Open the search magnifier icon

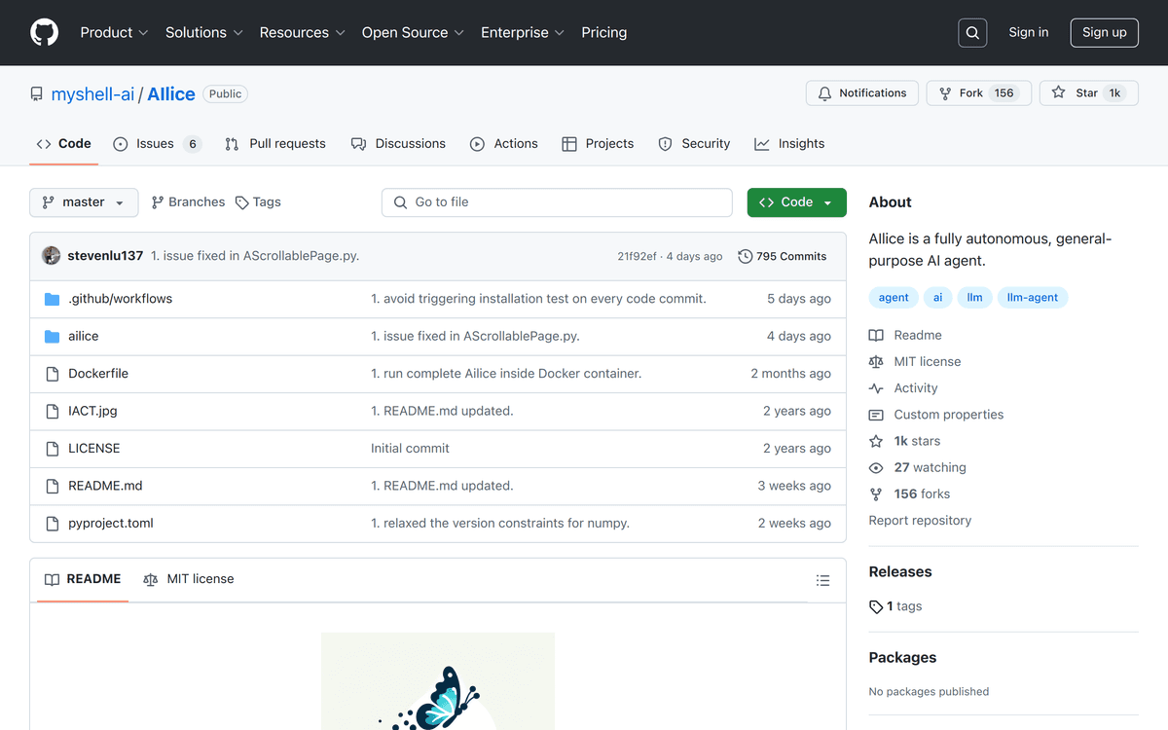[972, 32]
